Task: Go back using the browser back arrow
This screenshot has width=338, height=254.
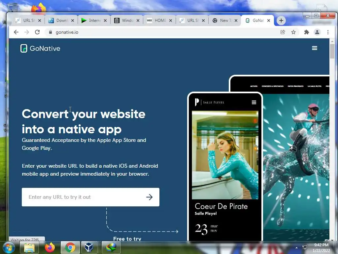Action: point(16,32)
